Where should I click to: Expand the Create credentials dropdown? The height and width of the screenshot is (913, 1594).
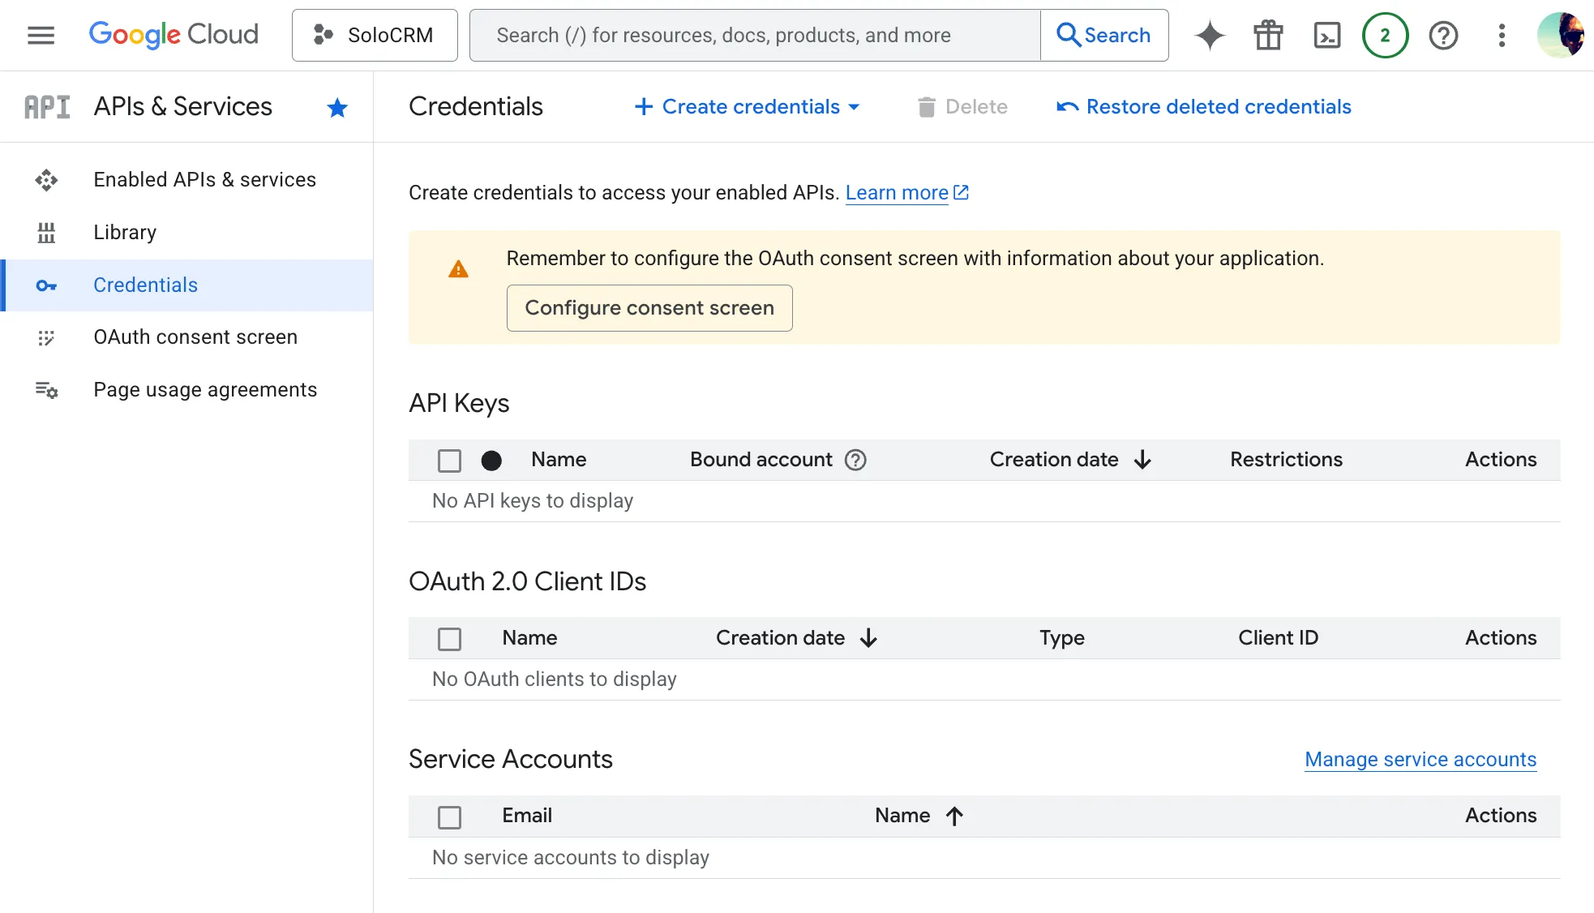click(x=748, y=106)
